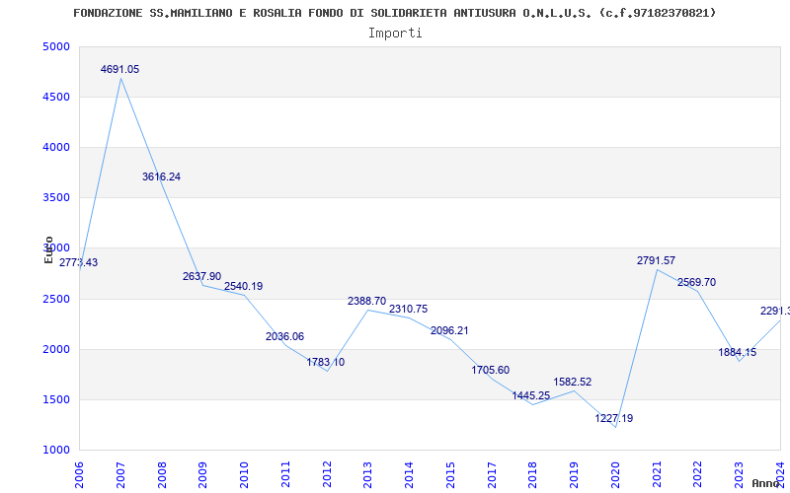Select the 2021 year axis label
Screen dimensions: 790x493
657,474
